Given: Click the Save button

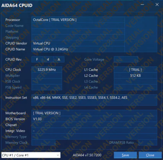Looking at the screenshot, I should point(125,155).
